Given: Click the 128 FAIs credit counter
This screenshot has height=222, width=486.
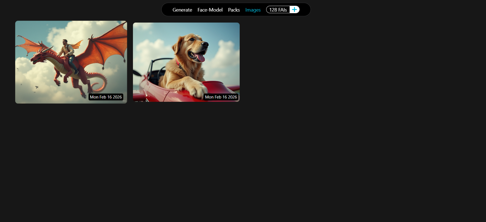Looking at the screenshot, I should (x=278, y=10).
